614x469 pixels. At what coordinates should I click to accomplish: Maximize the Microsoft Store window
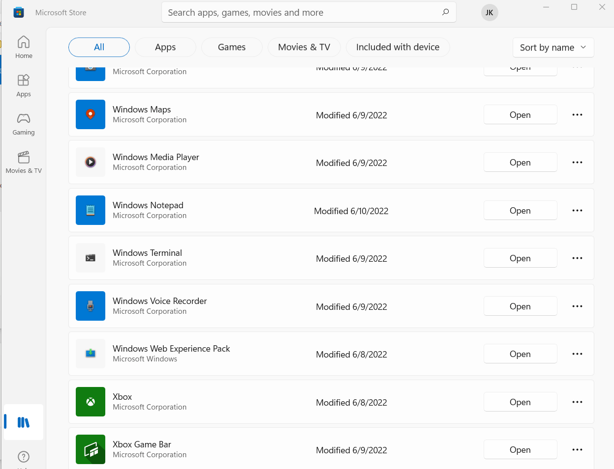(574, 7)
